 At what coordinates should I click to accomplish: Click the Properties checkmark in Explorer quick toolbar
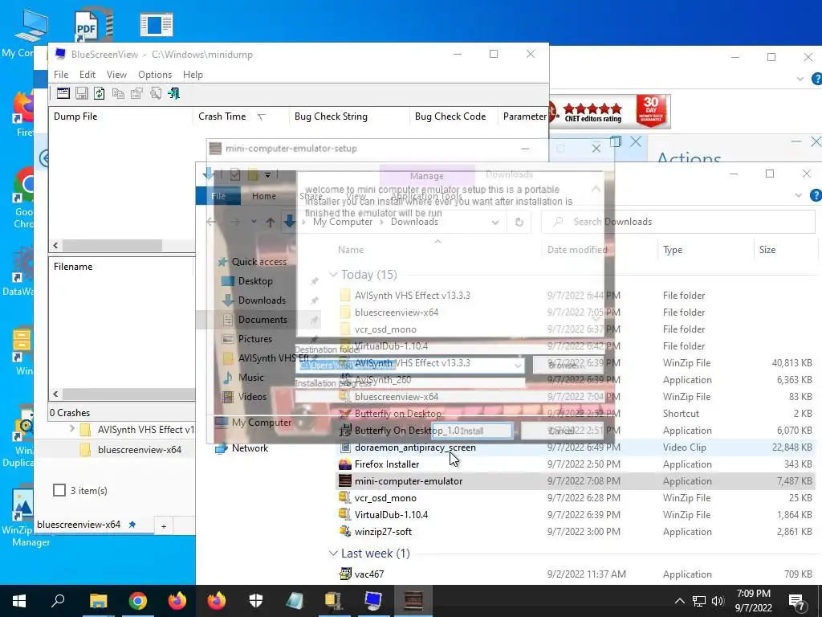point(235,174)
